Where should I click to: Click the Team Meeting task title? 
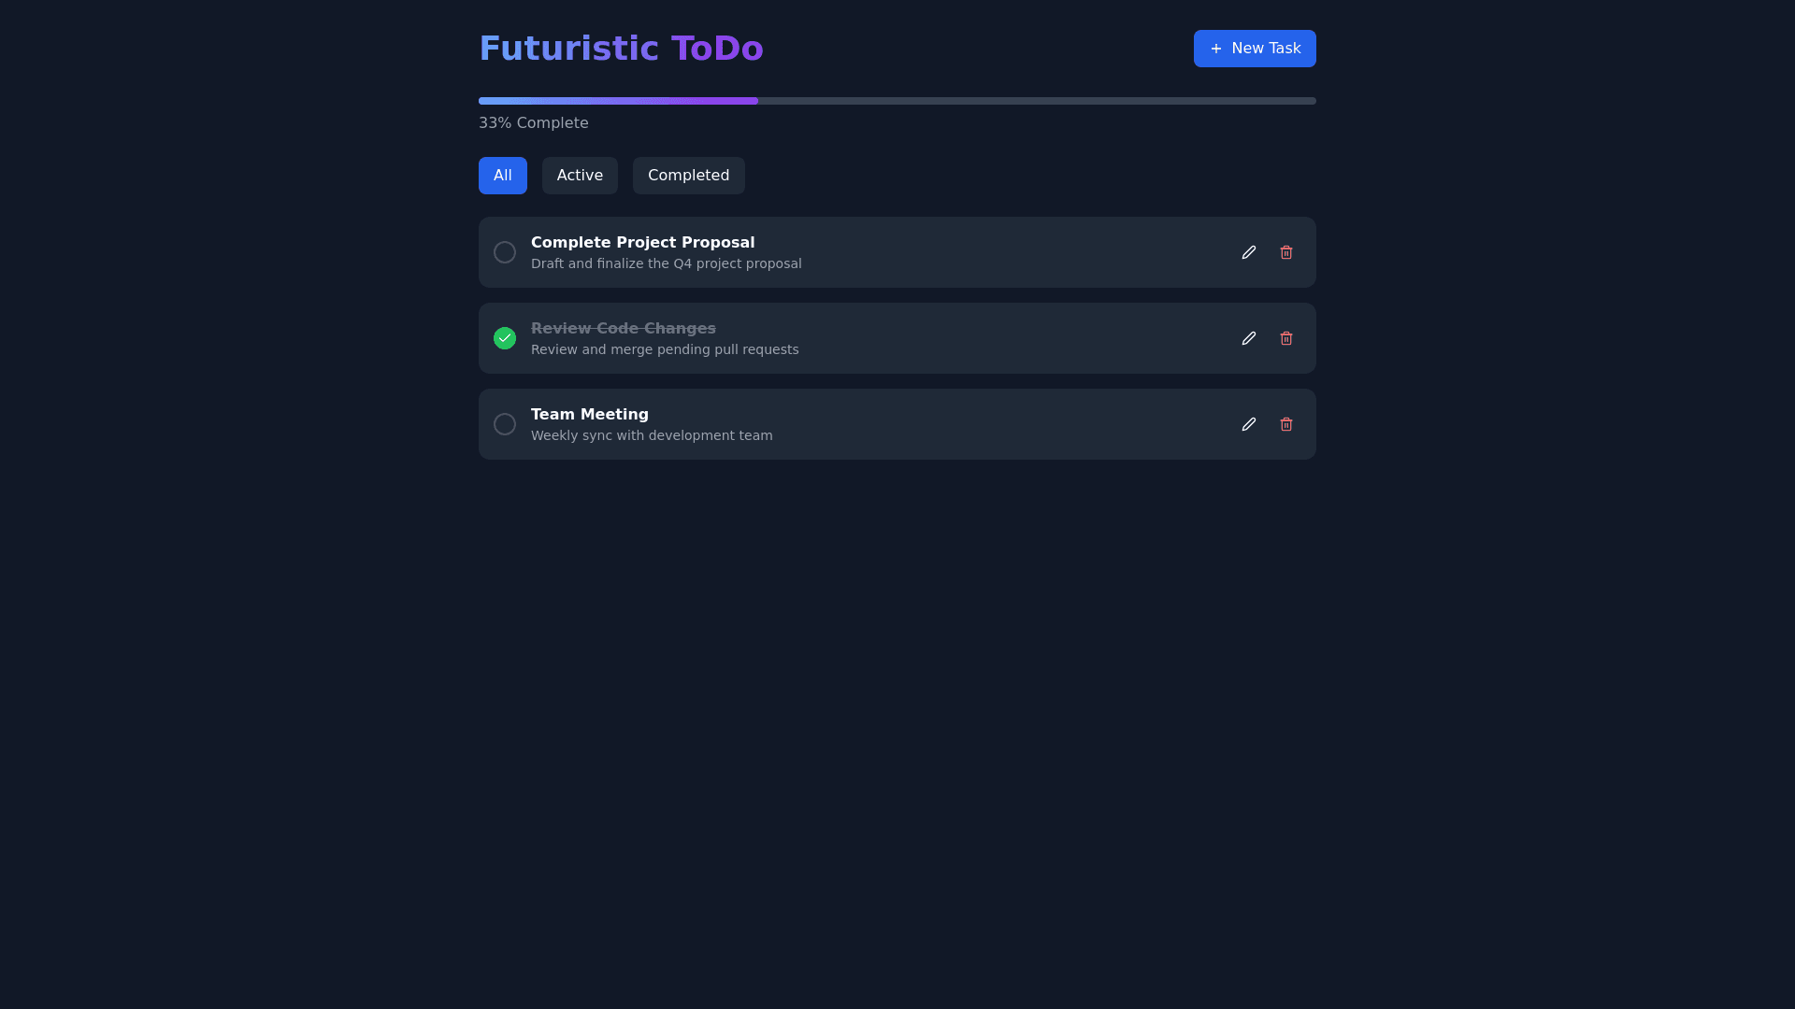pyautogui.click(x=589, y=415)
